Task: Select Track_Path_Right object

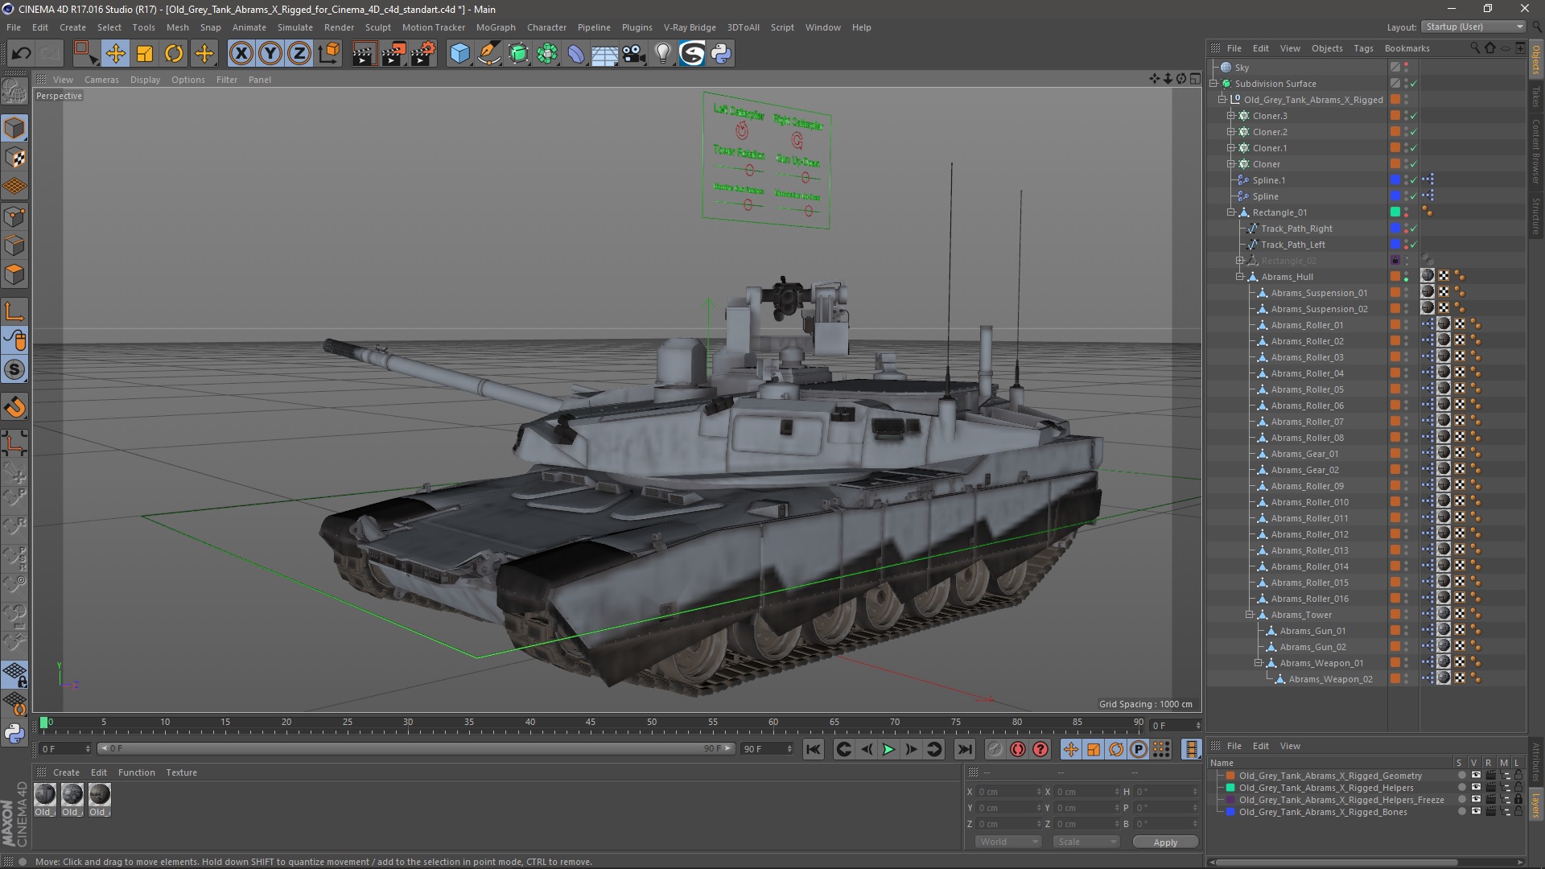Action: point(1296,229)
